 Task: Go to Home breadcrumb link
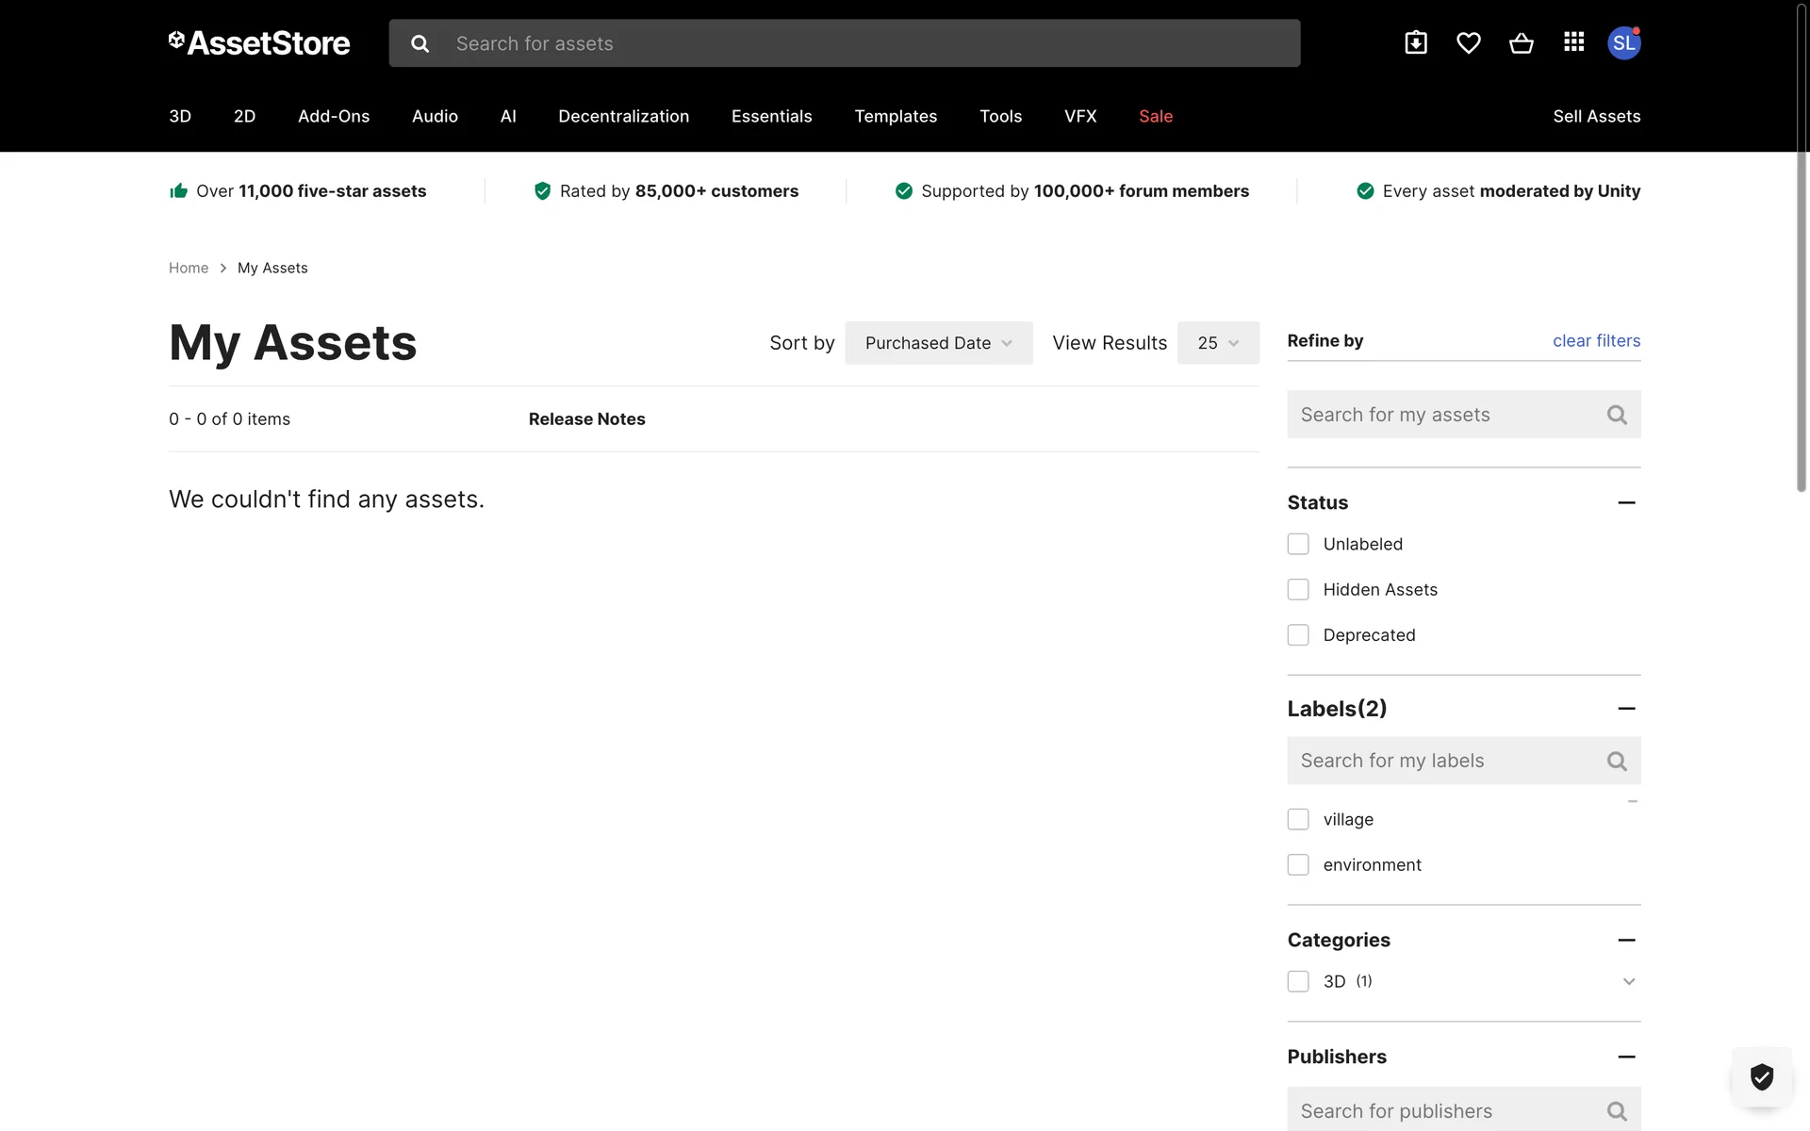click(x=189, y=269)
